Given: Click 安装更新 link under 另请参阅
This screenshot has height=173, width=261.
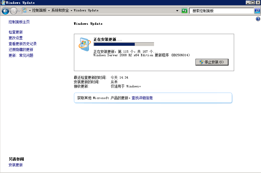Looking at the screenshot, I should click(16, 165).
